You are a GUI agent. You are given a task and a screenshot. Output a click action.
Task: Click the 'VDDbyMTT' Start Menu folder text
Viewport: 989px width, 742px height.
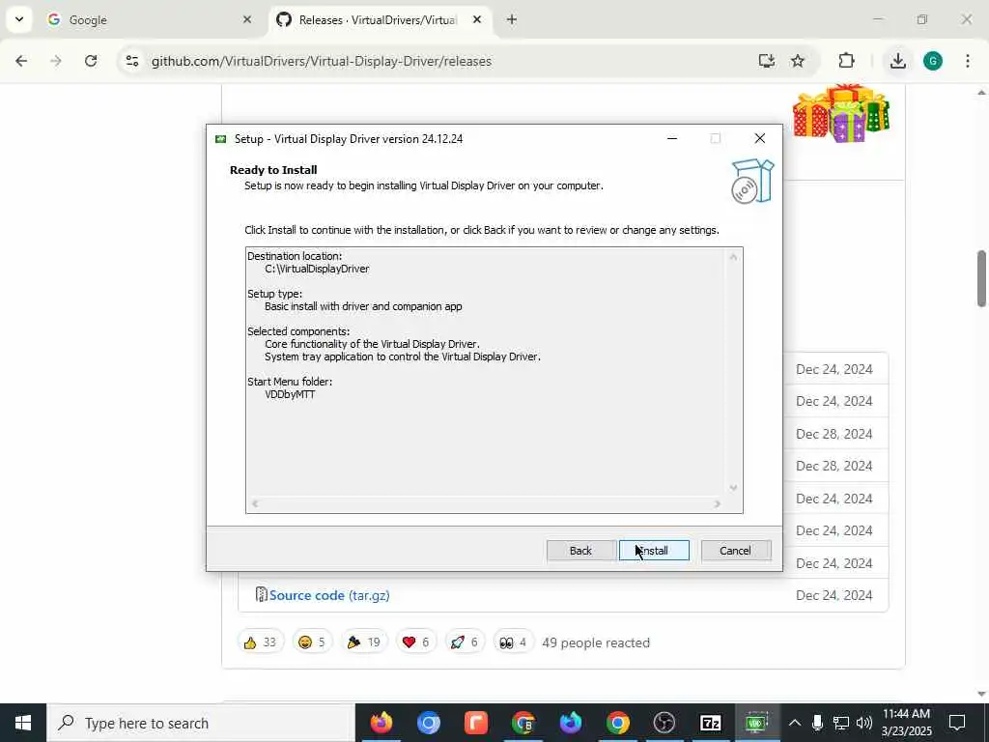290,394
